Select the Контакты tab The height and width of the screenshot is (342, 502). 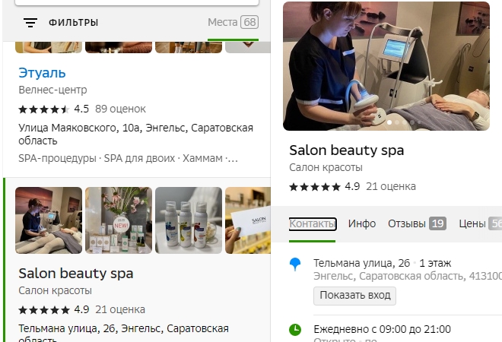313,223
